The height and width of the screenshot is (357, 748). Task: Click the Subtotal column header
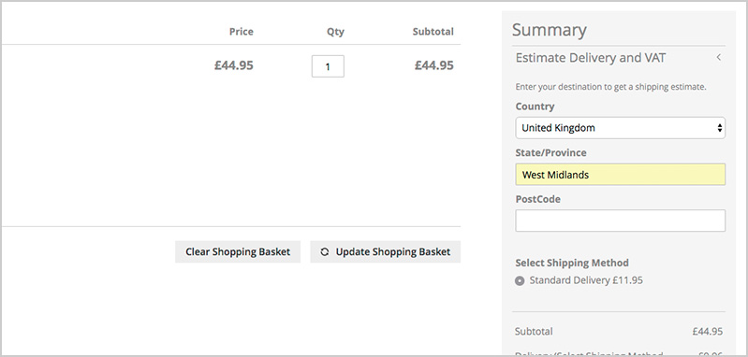tap(433, 32)
